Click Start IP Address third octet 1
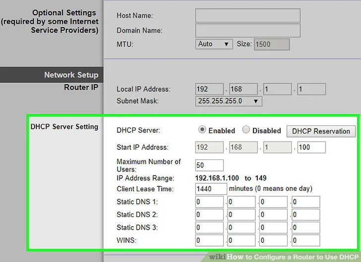361x262 pixels. click(x=277, y=147)
